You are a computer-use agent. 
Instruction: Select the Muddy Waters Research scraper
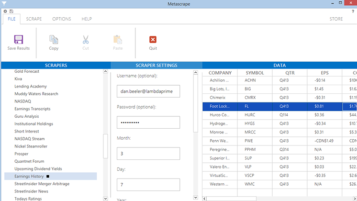tap(36, 94)
